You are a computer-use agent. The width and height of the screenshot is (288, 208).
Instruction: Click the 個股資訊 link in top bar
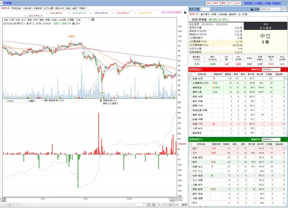[249, 3]
